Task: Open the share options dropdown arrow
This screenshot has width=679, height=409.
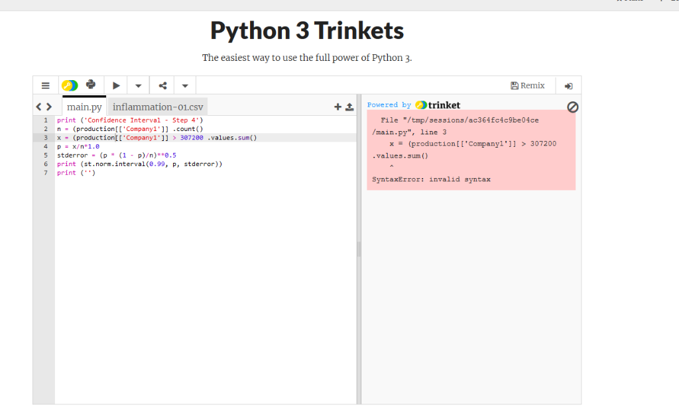Action: pyautogui.click(x=185, y=85)
